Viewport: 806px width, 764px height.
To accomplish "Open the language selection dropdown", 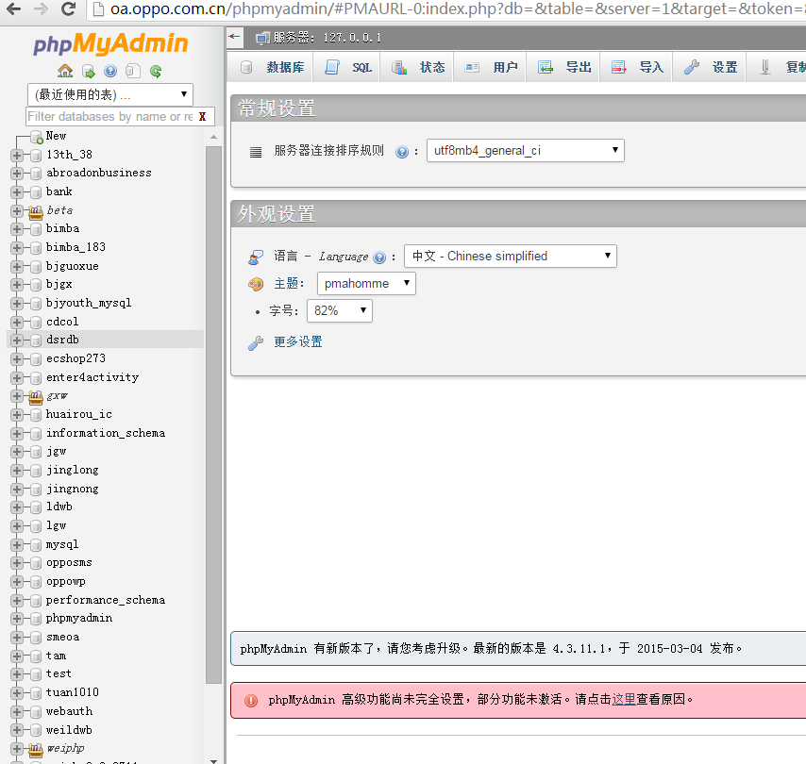I will click(x=511, y=256).
